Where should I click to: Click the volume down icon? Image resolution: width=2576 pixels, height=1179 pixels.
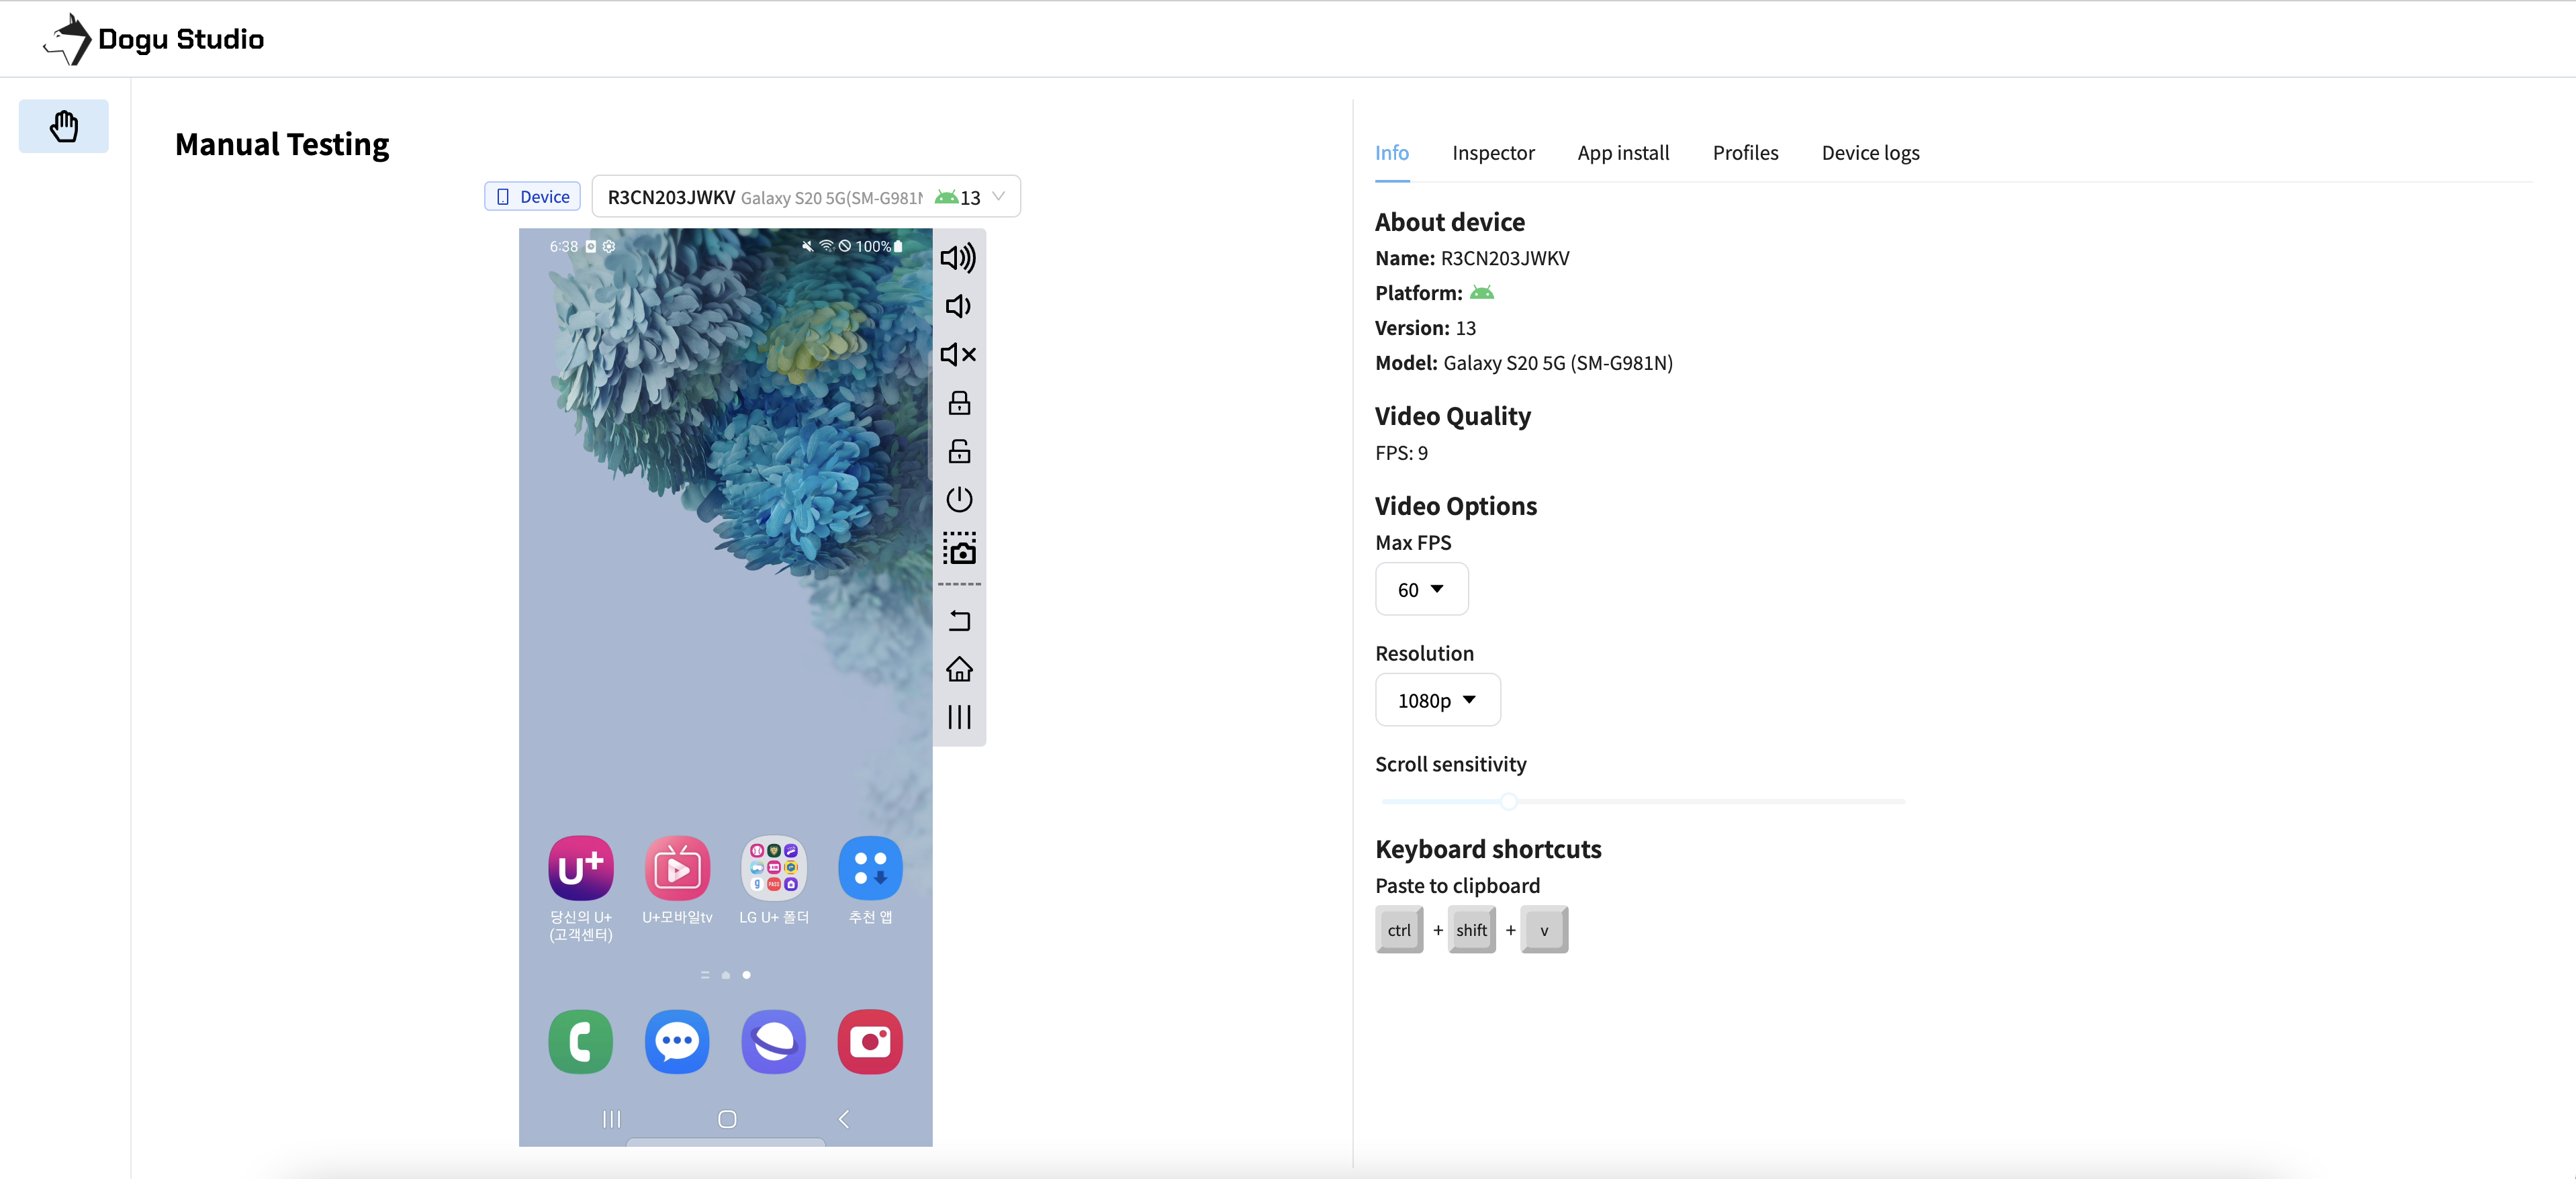(x=961, y=305)
